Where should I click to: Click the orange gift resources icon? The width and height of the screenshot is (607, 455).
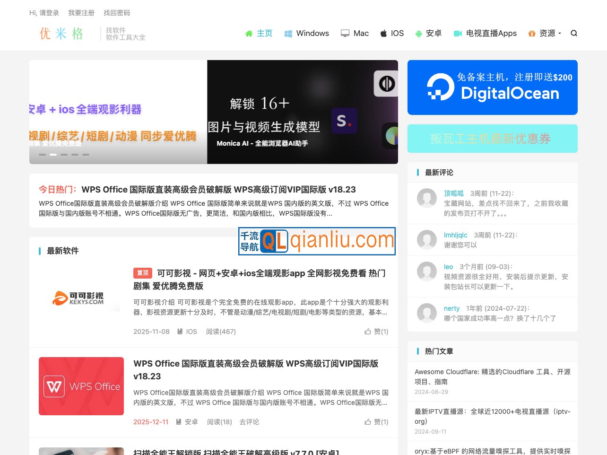tap(532, 34)
